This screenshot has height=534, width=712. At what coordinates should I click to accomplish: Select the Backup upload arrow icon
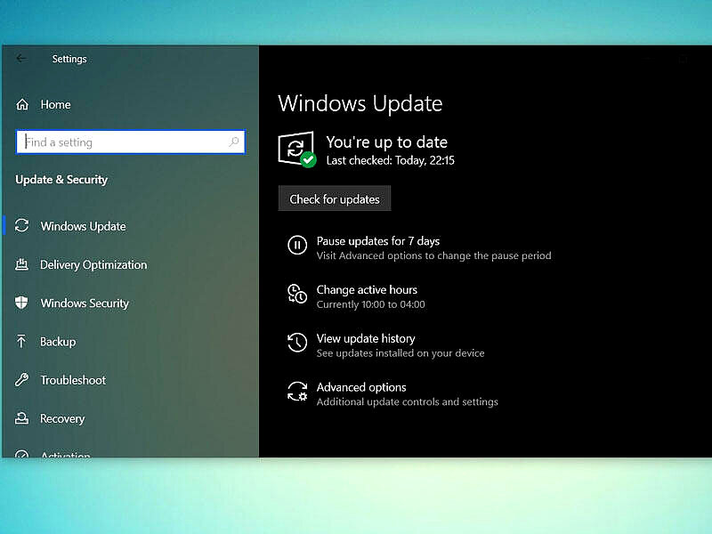click(22, 342)
